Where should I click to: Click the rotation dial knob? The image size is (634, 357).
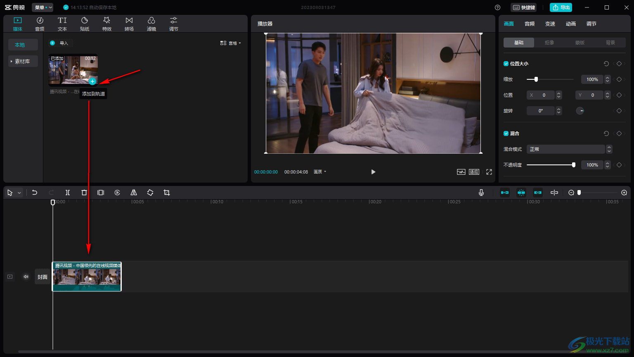point(580,111)
